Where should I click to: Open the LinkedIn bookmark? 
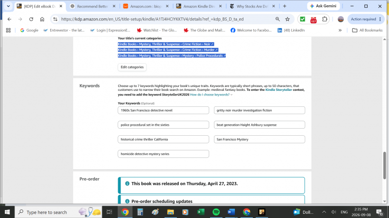click(291, 30)
